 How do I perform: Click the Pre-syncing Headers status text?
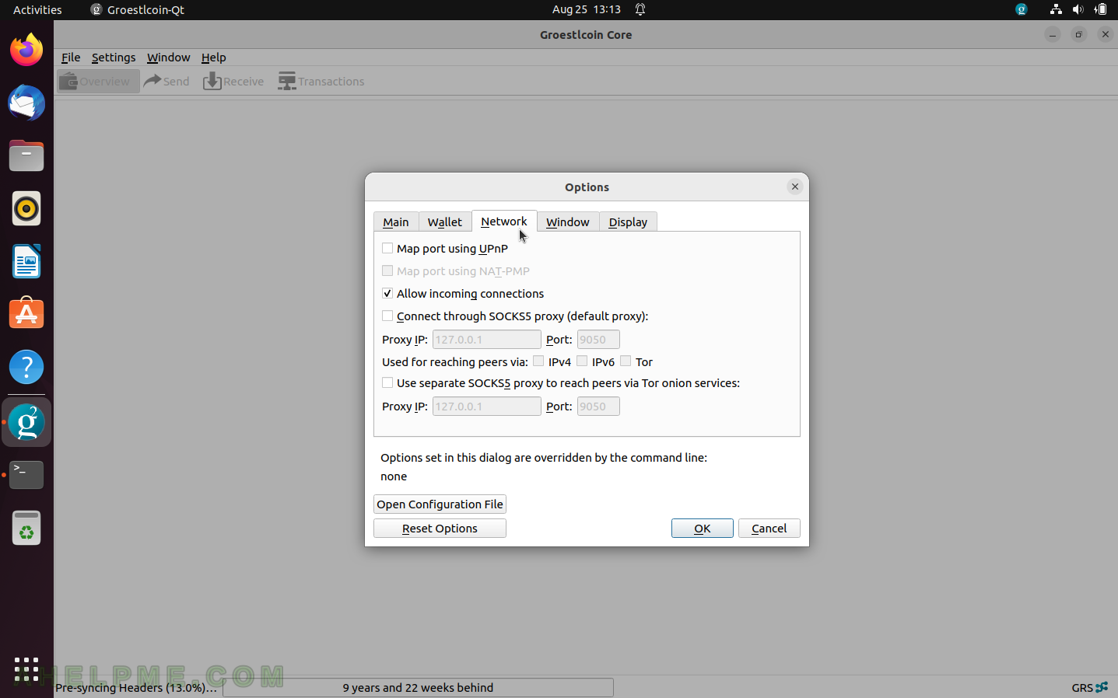(x=136, y=688)
